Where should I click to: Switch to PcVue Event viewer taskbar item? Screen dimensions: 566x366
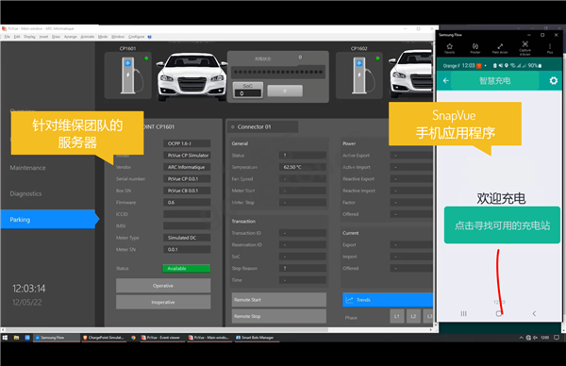162,338
